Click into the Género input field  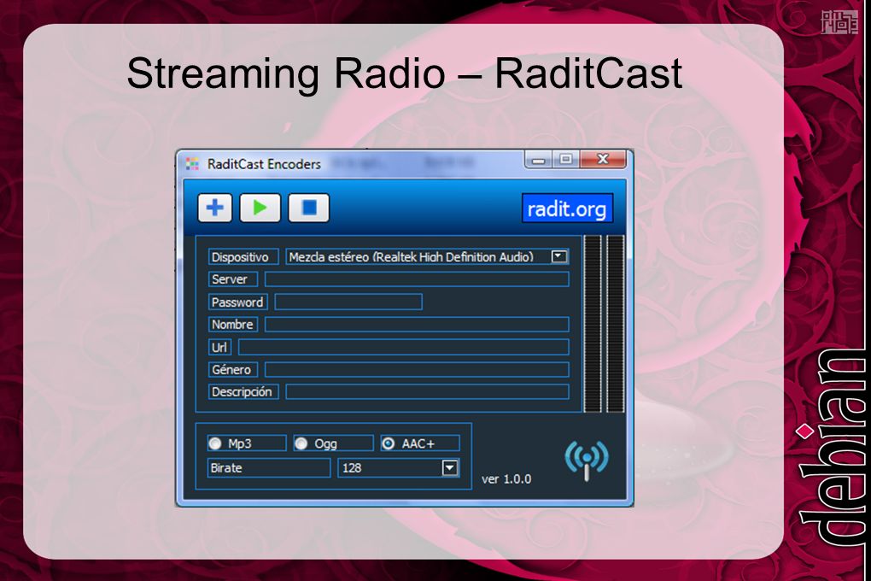[417, 369]
